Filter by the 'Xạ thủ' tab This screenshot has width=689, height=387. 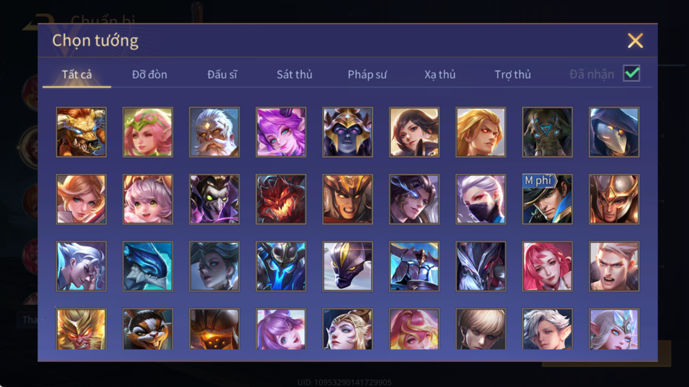pos(440,75)
